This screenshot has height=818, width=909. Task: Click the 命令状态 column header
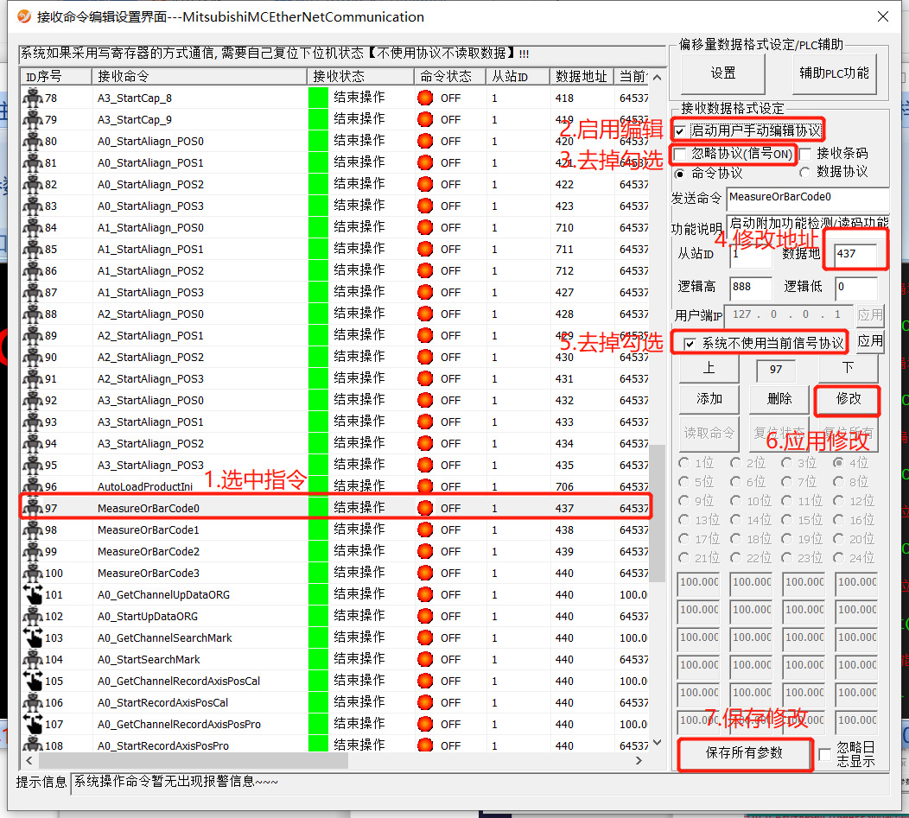pyautogui.click(x=445, y=76)
